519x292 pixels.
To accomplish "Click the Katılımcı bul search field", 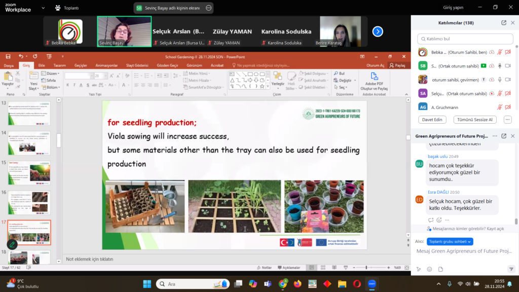I will coord(464,39).
